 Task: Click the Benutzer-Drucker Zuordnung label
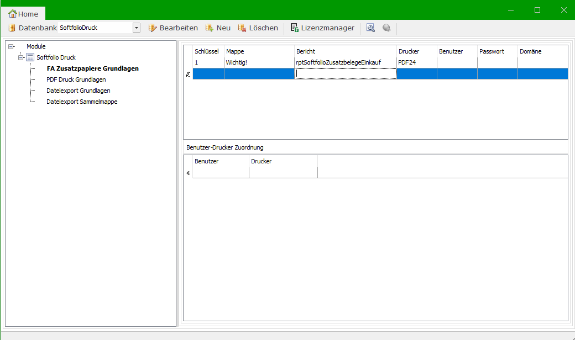pos(225,147)
